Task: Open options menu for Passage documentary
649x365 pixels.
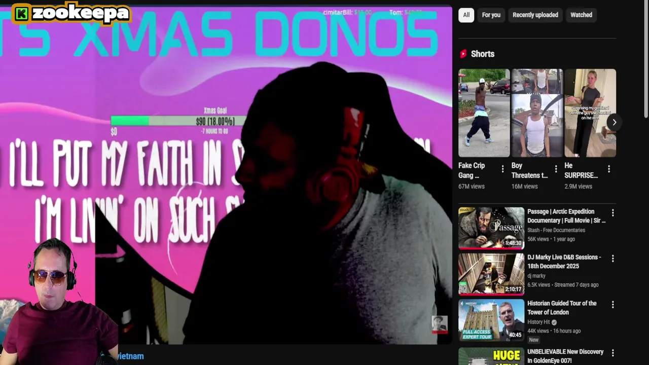Action: tap(612, 213)
